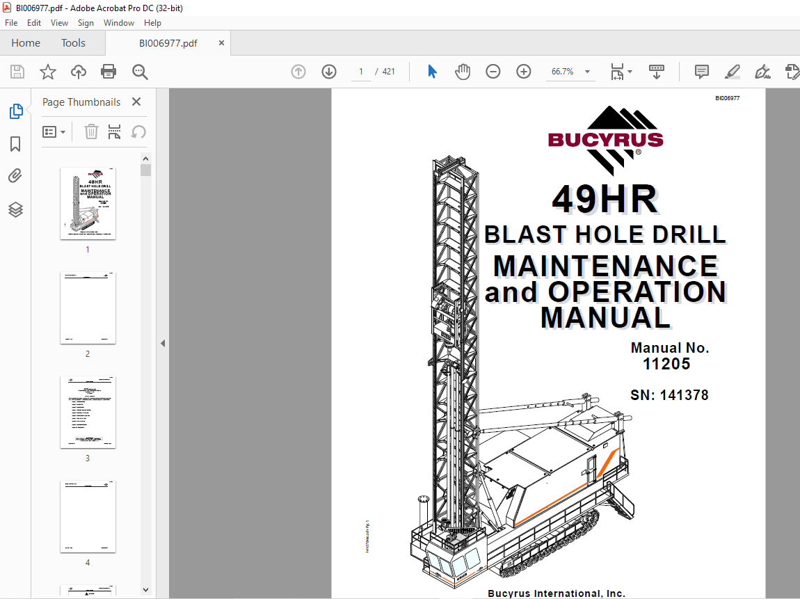
Task: Open the Page Thumbnails sidebar icon
Action: (x=16, y=111)
